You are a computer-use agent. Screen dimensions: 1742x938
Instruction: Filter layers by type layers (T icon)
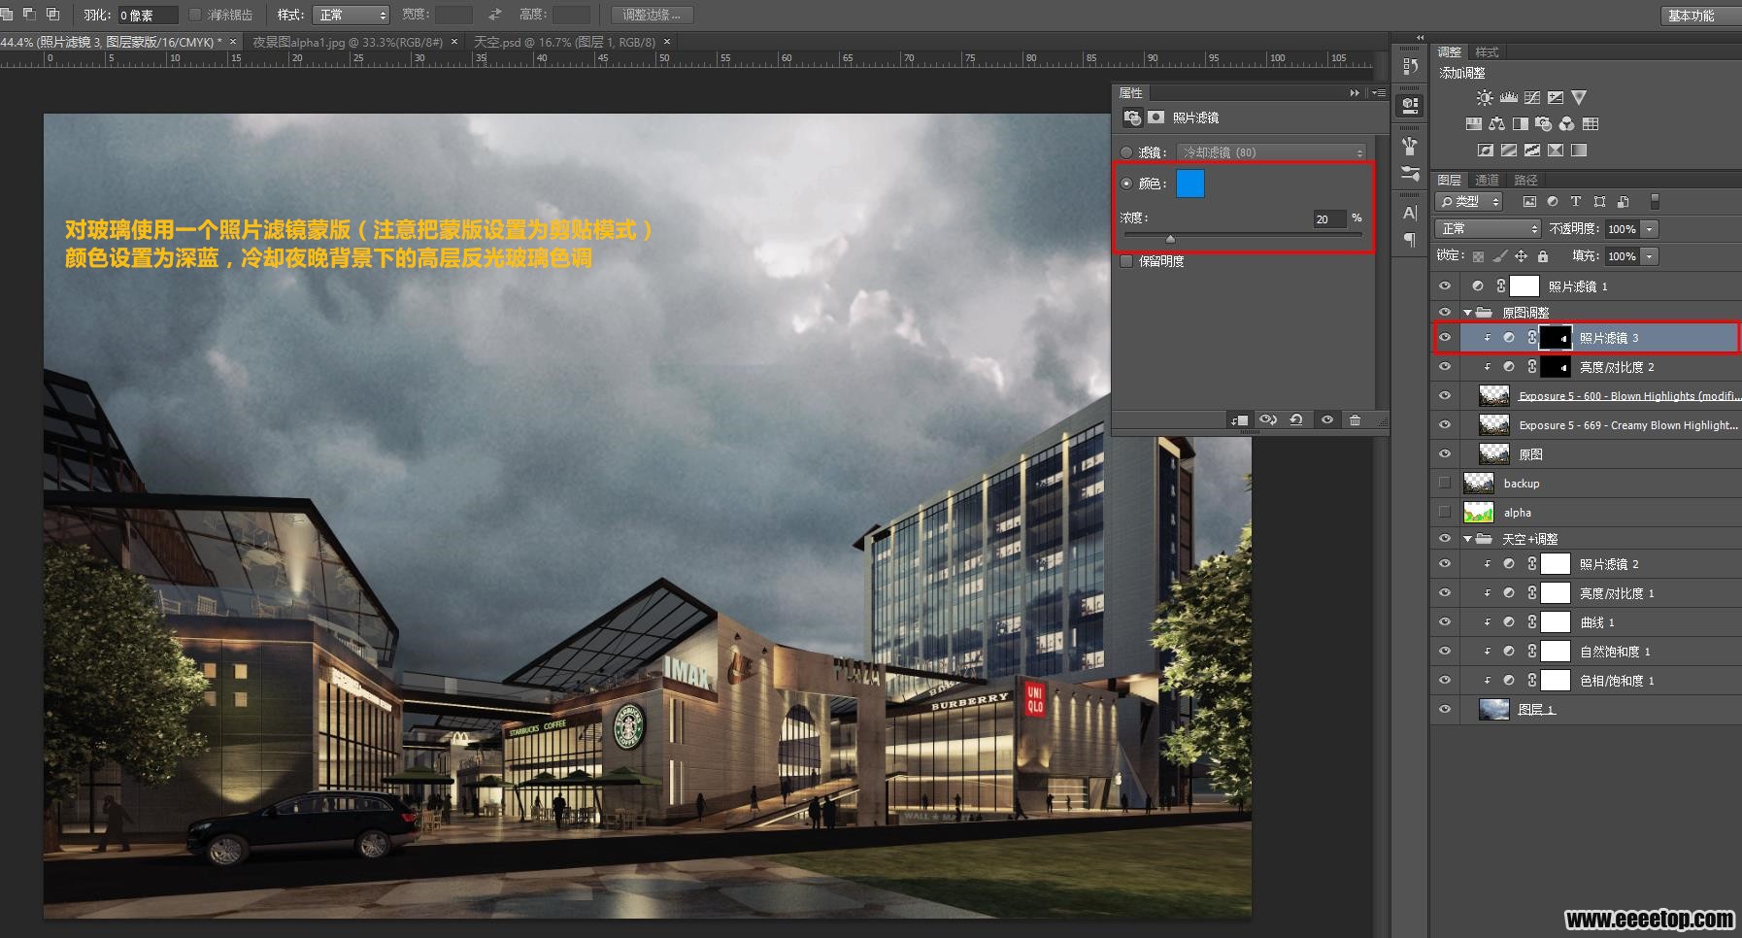point(1576,201)
